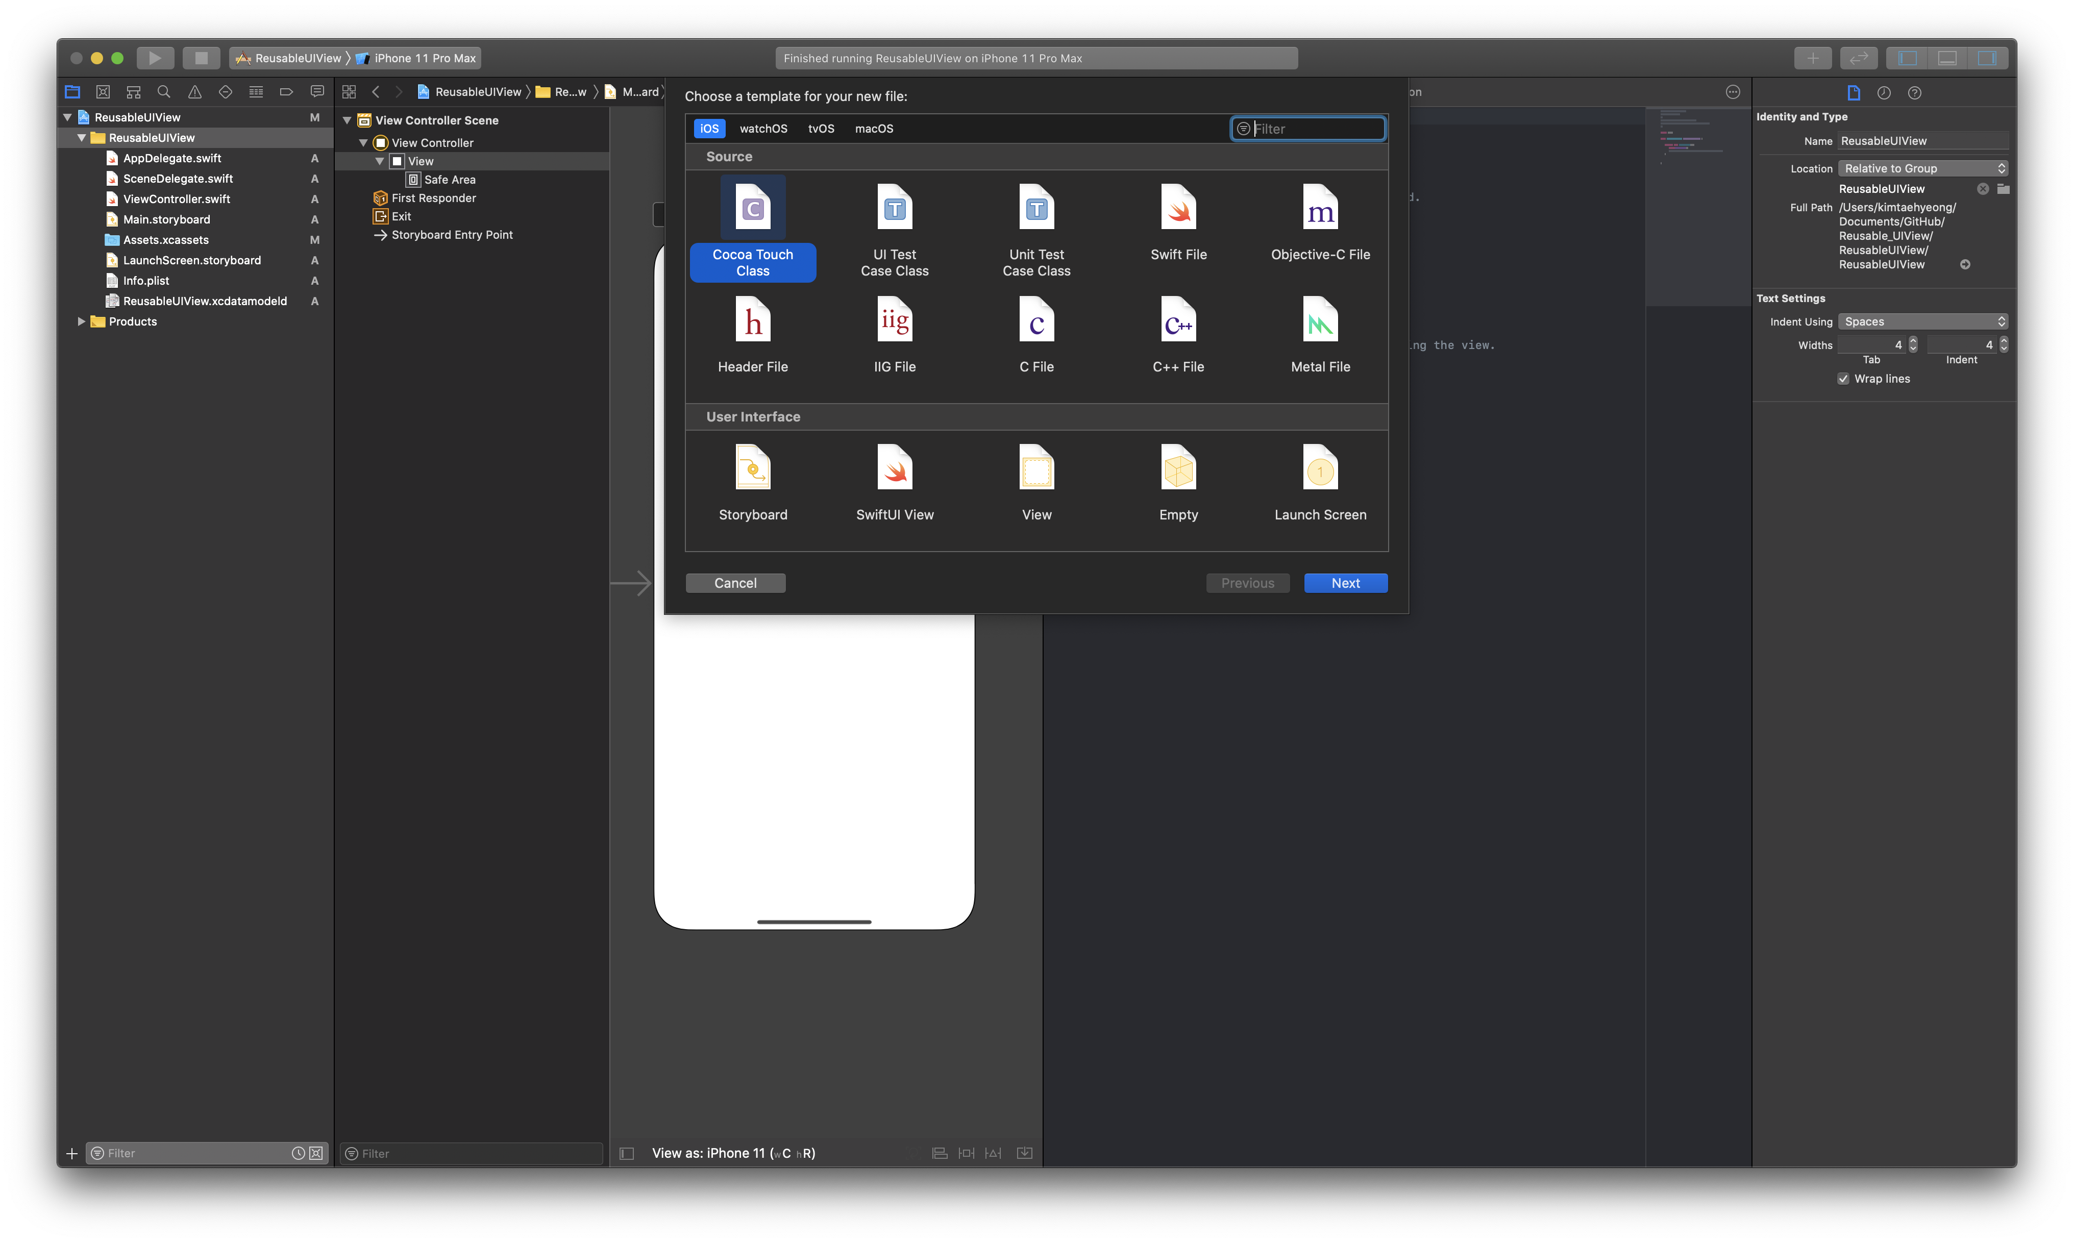Open the Find navigator search icon
The image size is (2074, 1243).
point(164,92)
